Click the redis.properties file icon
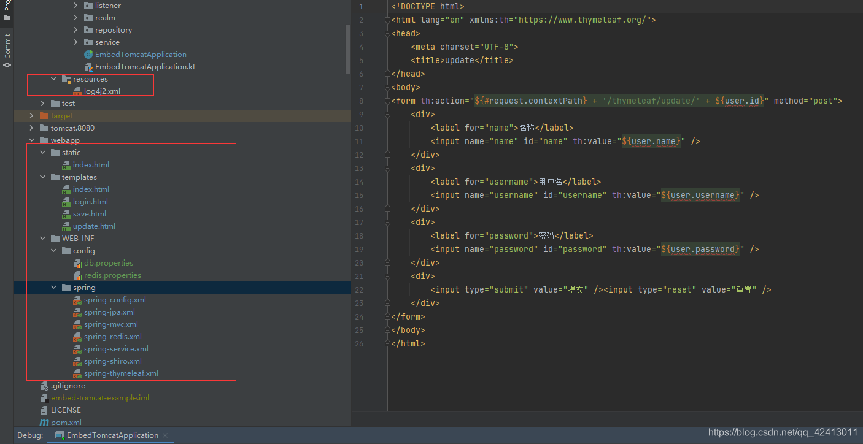The width and height of the screenshot is (863, 444). (x=77, y=275)
